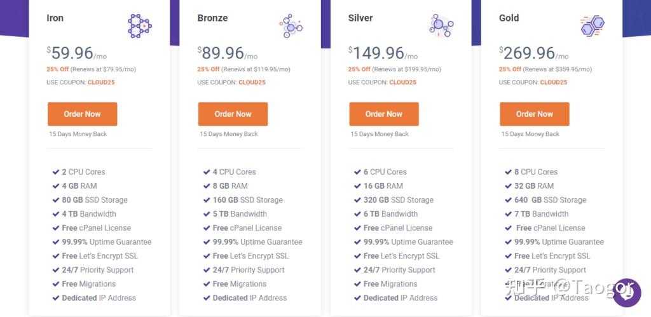The width and height of the screenshot is (651, 317).
Task: Click checkmark beside Silver 6 TB Bandwidth
Action: click(x=357, y=214)
